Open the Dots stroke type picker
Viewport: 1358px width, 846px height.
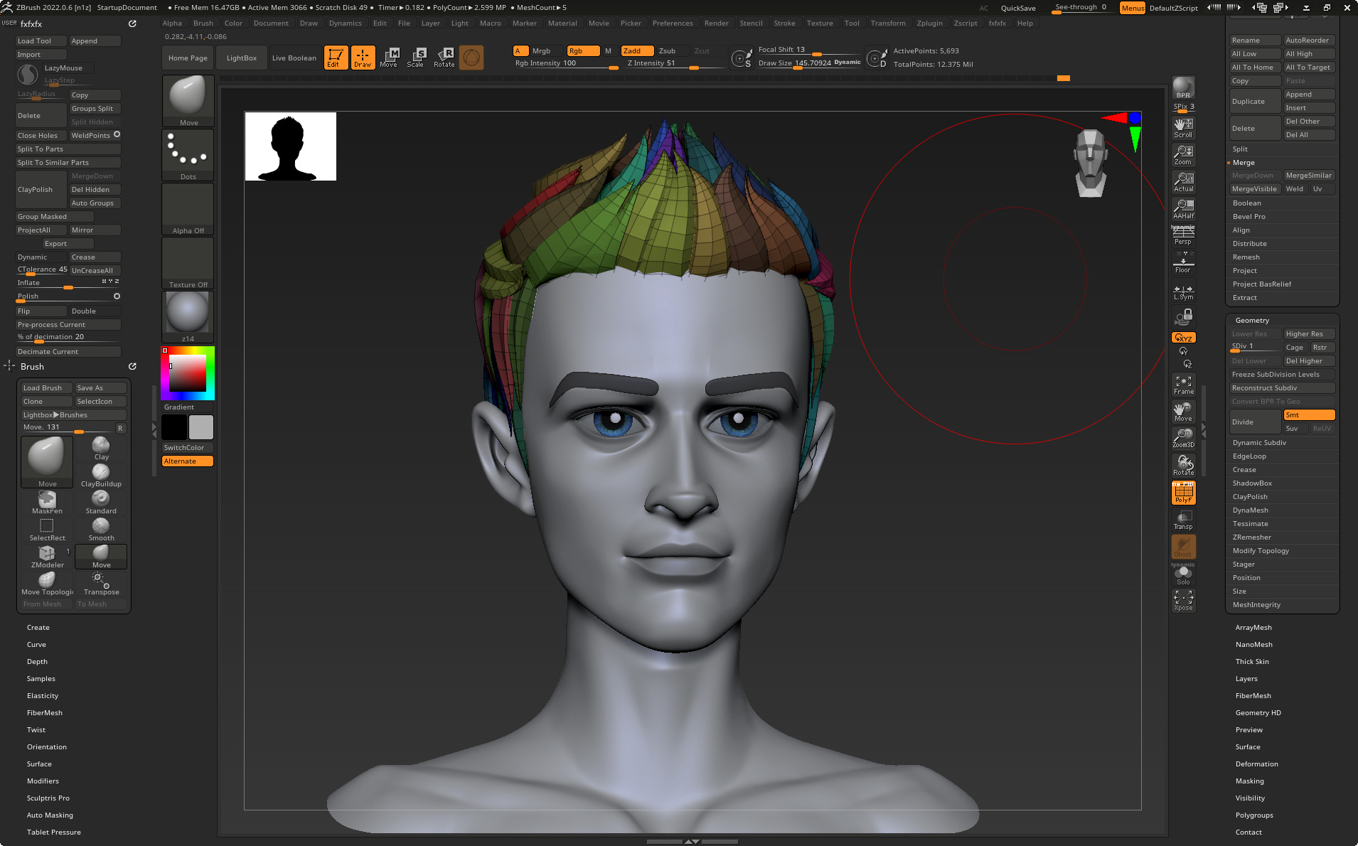coord(188,155)
